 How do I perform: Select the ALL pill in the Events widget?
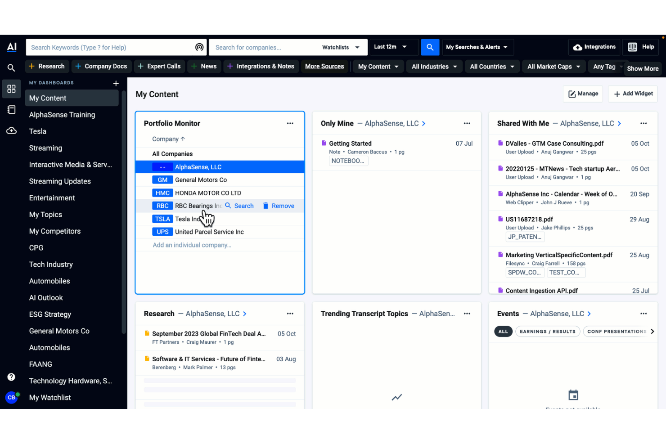pyautogui.click(x=503, y=331)
